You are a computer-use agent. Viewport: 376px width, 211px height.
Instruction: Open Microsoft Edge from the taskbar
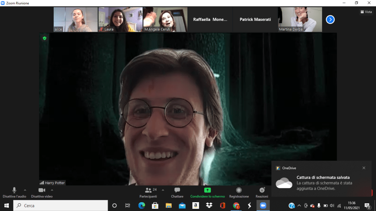tap(142, 205)
